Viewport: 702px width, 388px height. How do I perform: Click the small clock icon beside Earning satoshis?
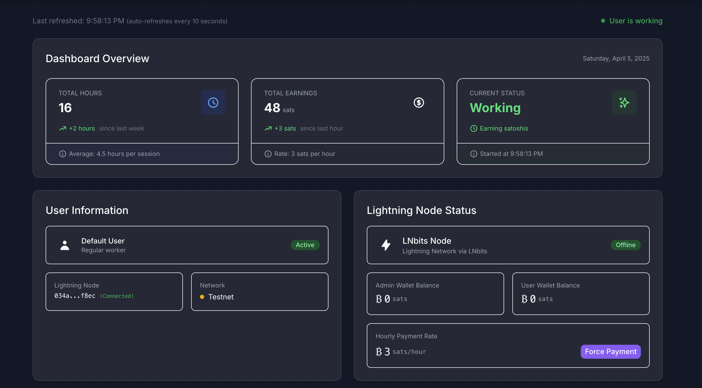point(474,129)
